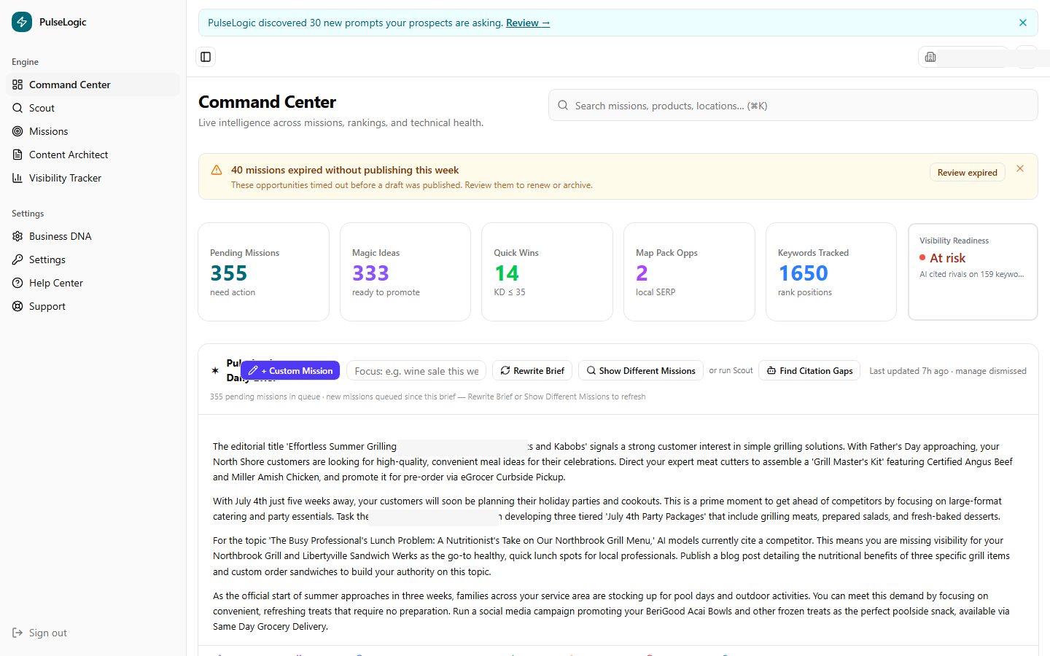1050x656 pixels.
Task: Click the PulseLogic lightning bolt logo
Action: pos(22,22)
